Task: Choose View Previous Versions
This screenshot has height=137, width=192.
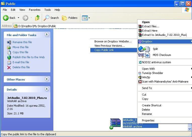Action: (x=114, y=46)
